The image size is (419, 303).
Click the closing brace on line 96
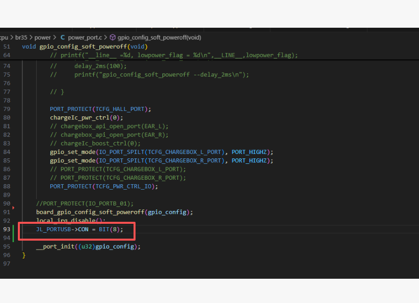24,255
